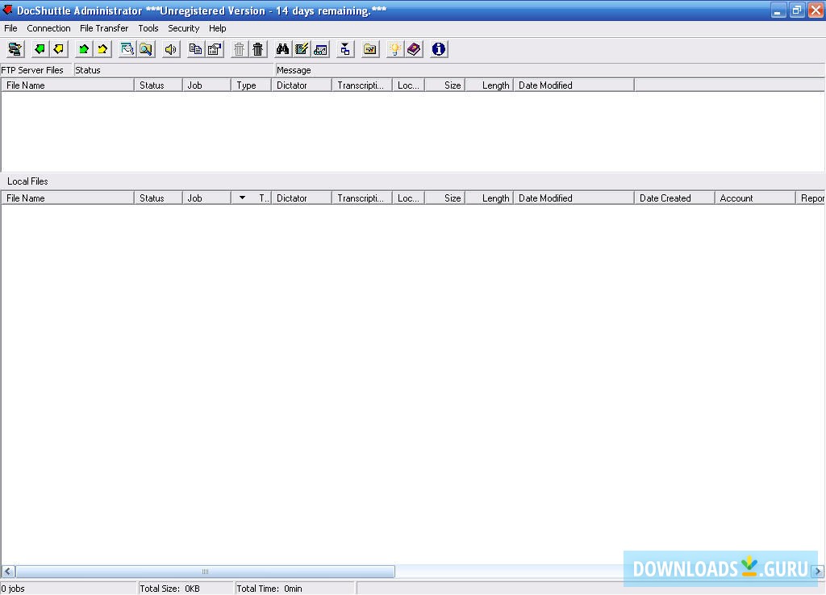Viewport: 826px width, 595px height.
Task: Click the yellow download arrow icon
Action: 58,49
